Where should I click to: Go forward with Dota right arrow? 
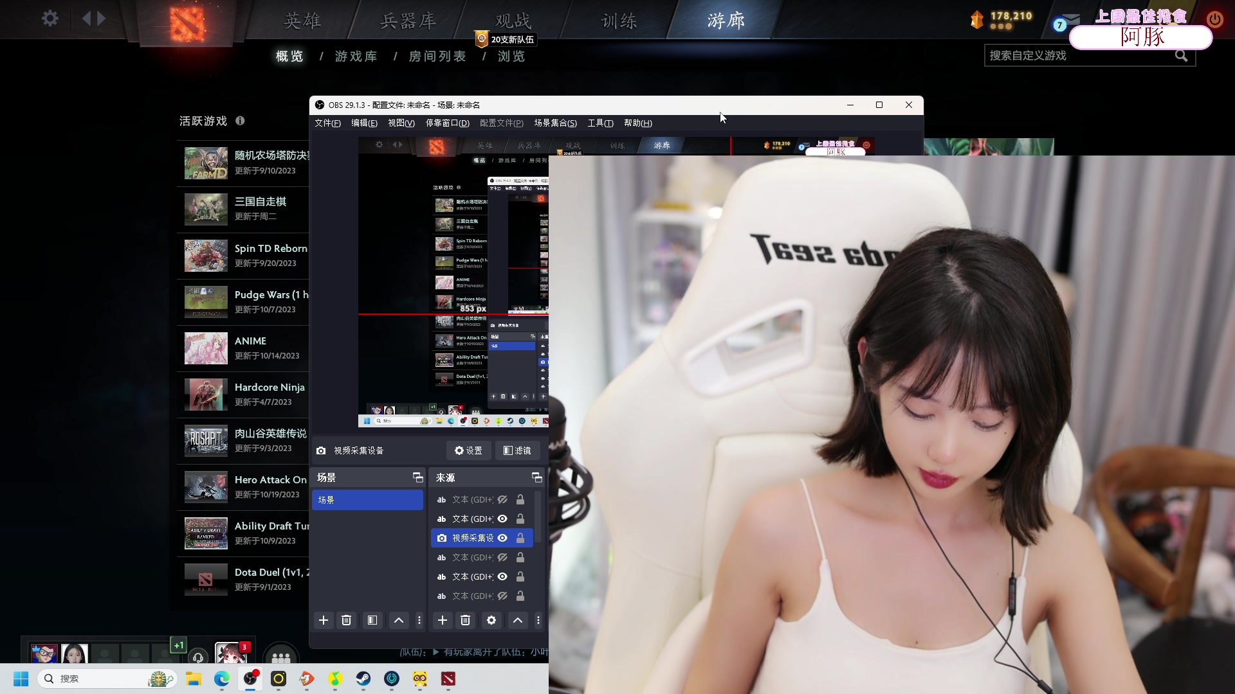tap(101, 18)
